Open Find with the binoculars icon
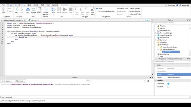The width and height of the screenshot is (191, 107). (28, 10)
